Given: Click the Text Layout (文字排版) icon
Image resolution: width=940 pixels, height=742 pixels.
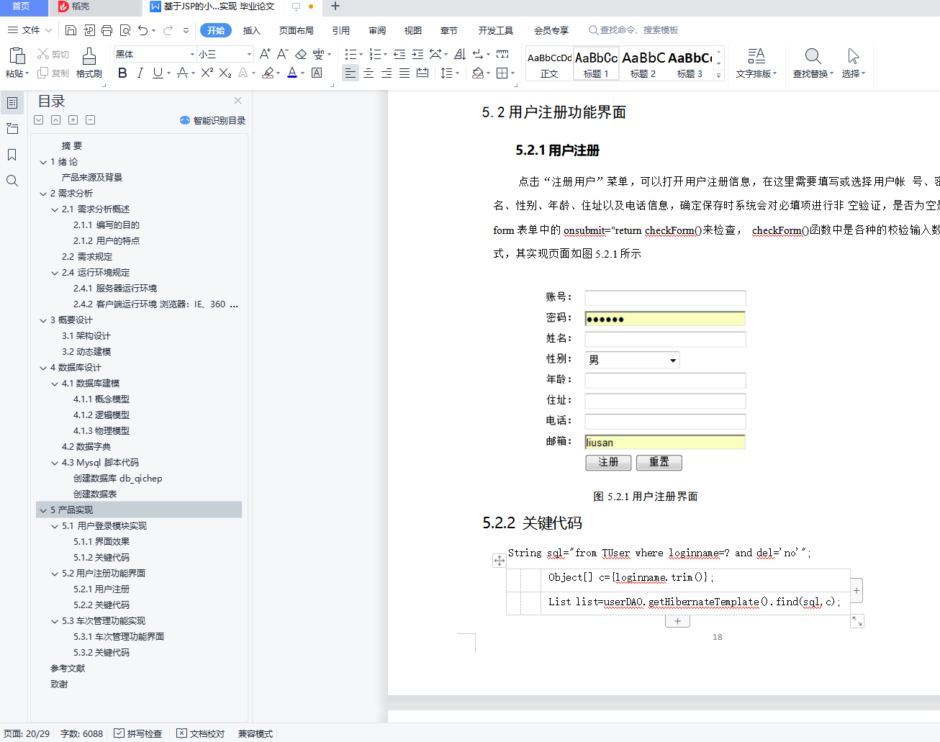Looking at the screenshot, I should [756, 56].
